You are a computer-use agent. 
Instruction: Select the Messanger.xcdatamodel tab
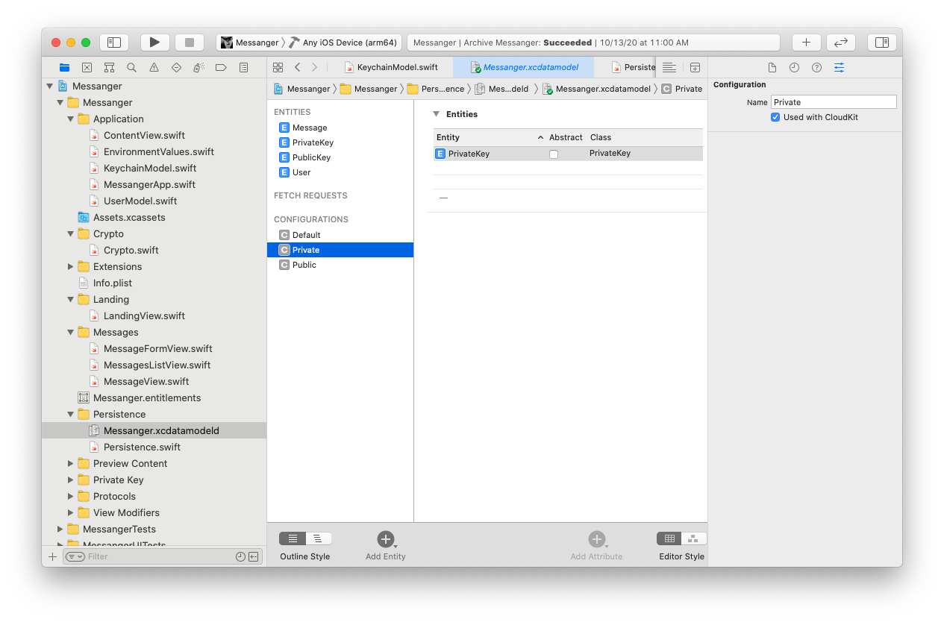click(x=524, y=67)
